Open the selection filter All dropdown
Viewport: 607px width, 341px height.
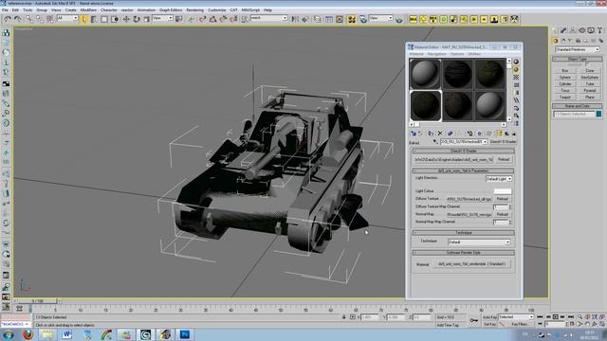coord(67,18)
